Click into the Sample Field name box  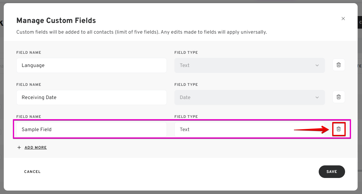pos(91,130)
